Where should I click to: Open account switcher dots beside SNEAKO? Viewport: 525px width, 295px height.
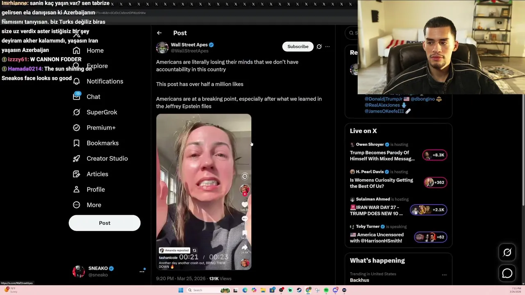pos(142,271)
